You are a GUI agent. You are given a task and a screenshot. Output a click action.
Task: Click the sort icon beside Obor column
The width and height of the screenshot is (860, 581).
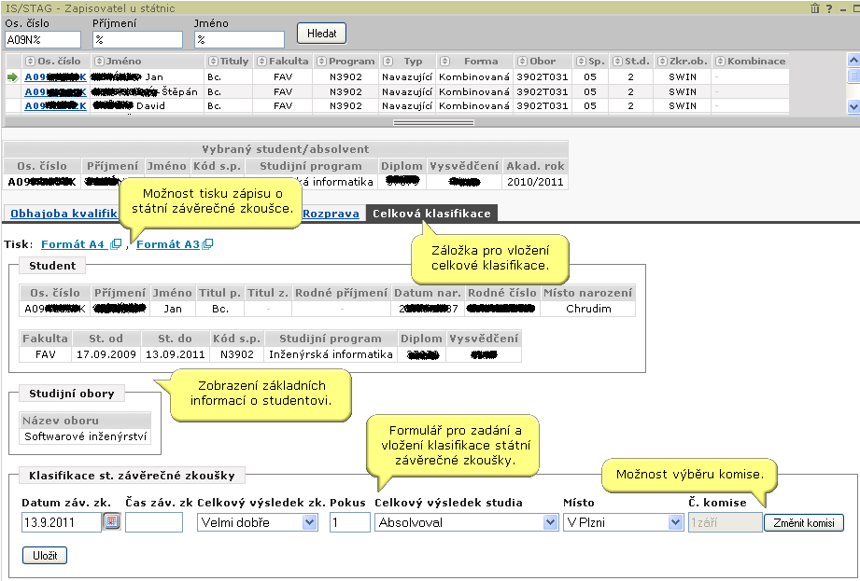click(x=523, y=62)
